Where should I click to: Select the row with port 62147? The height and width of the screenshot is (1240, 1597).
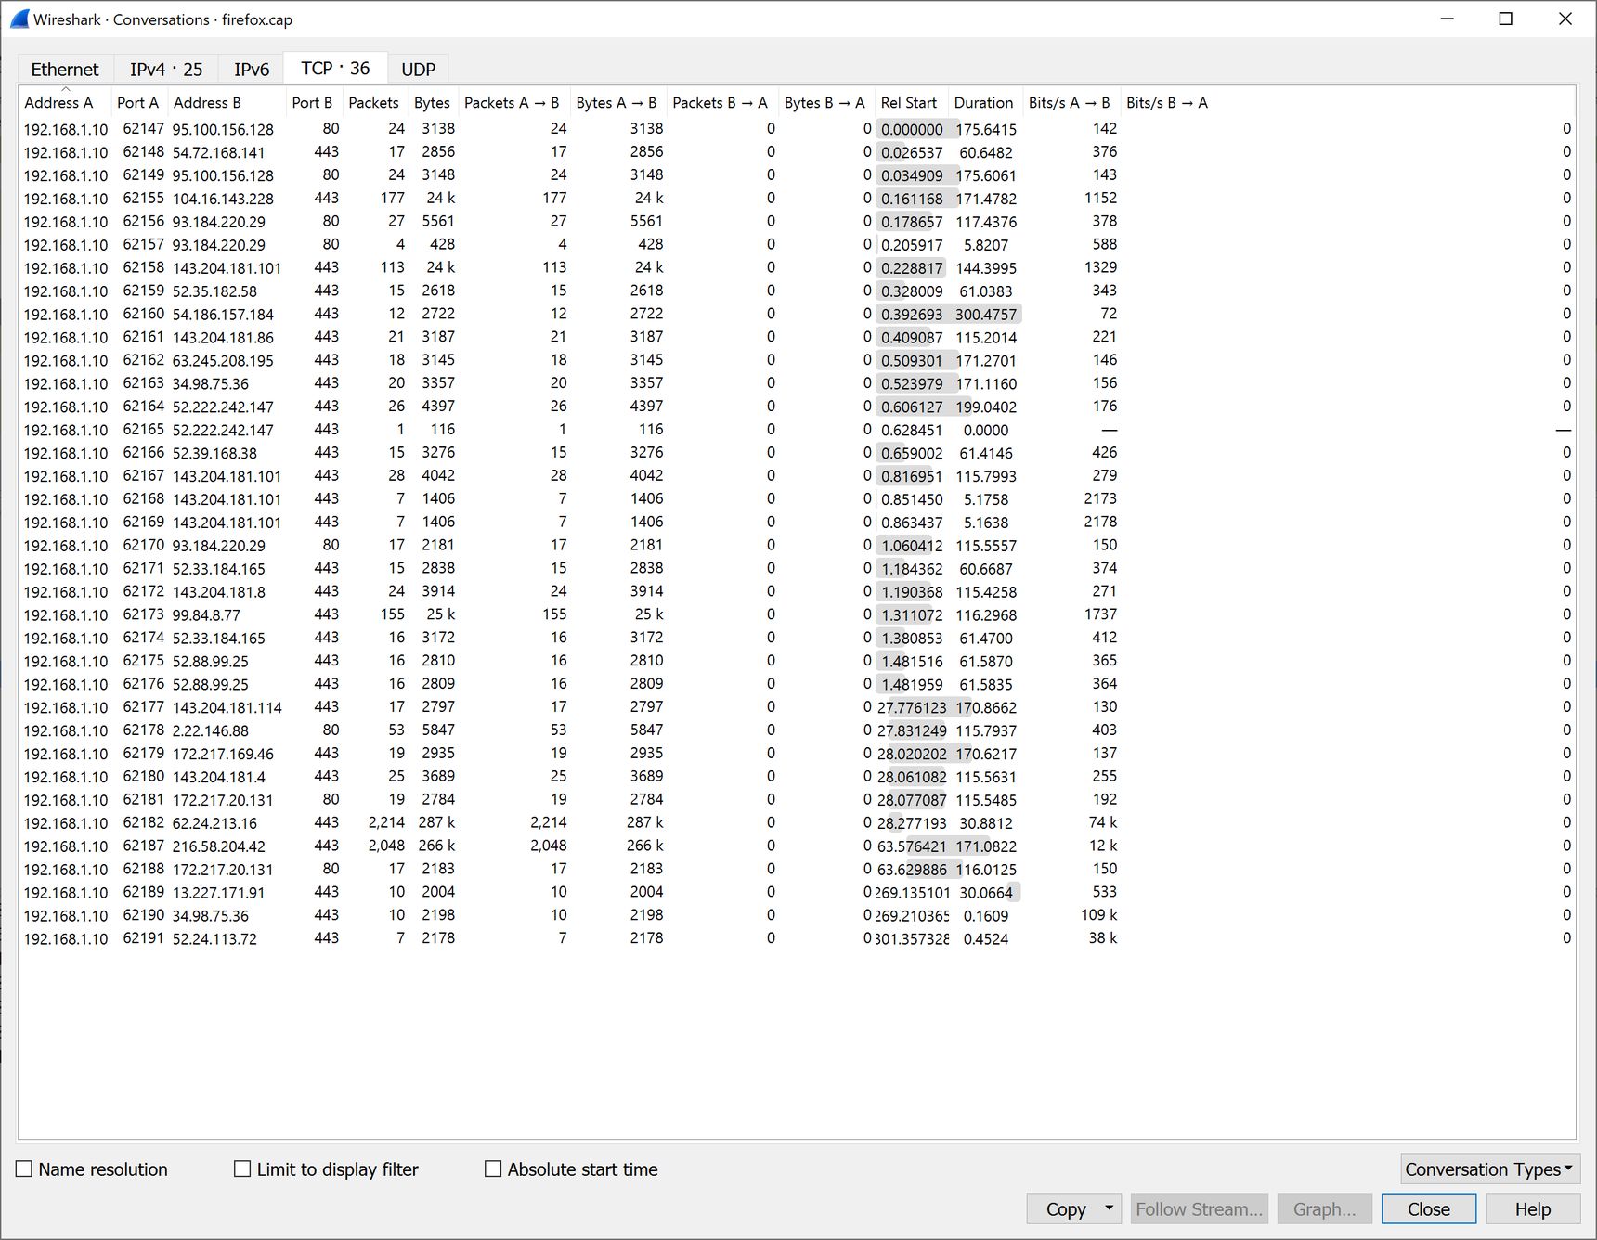tap(797, 129)
